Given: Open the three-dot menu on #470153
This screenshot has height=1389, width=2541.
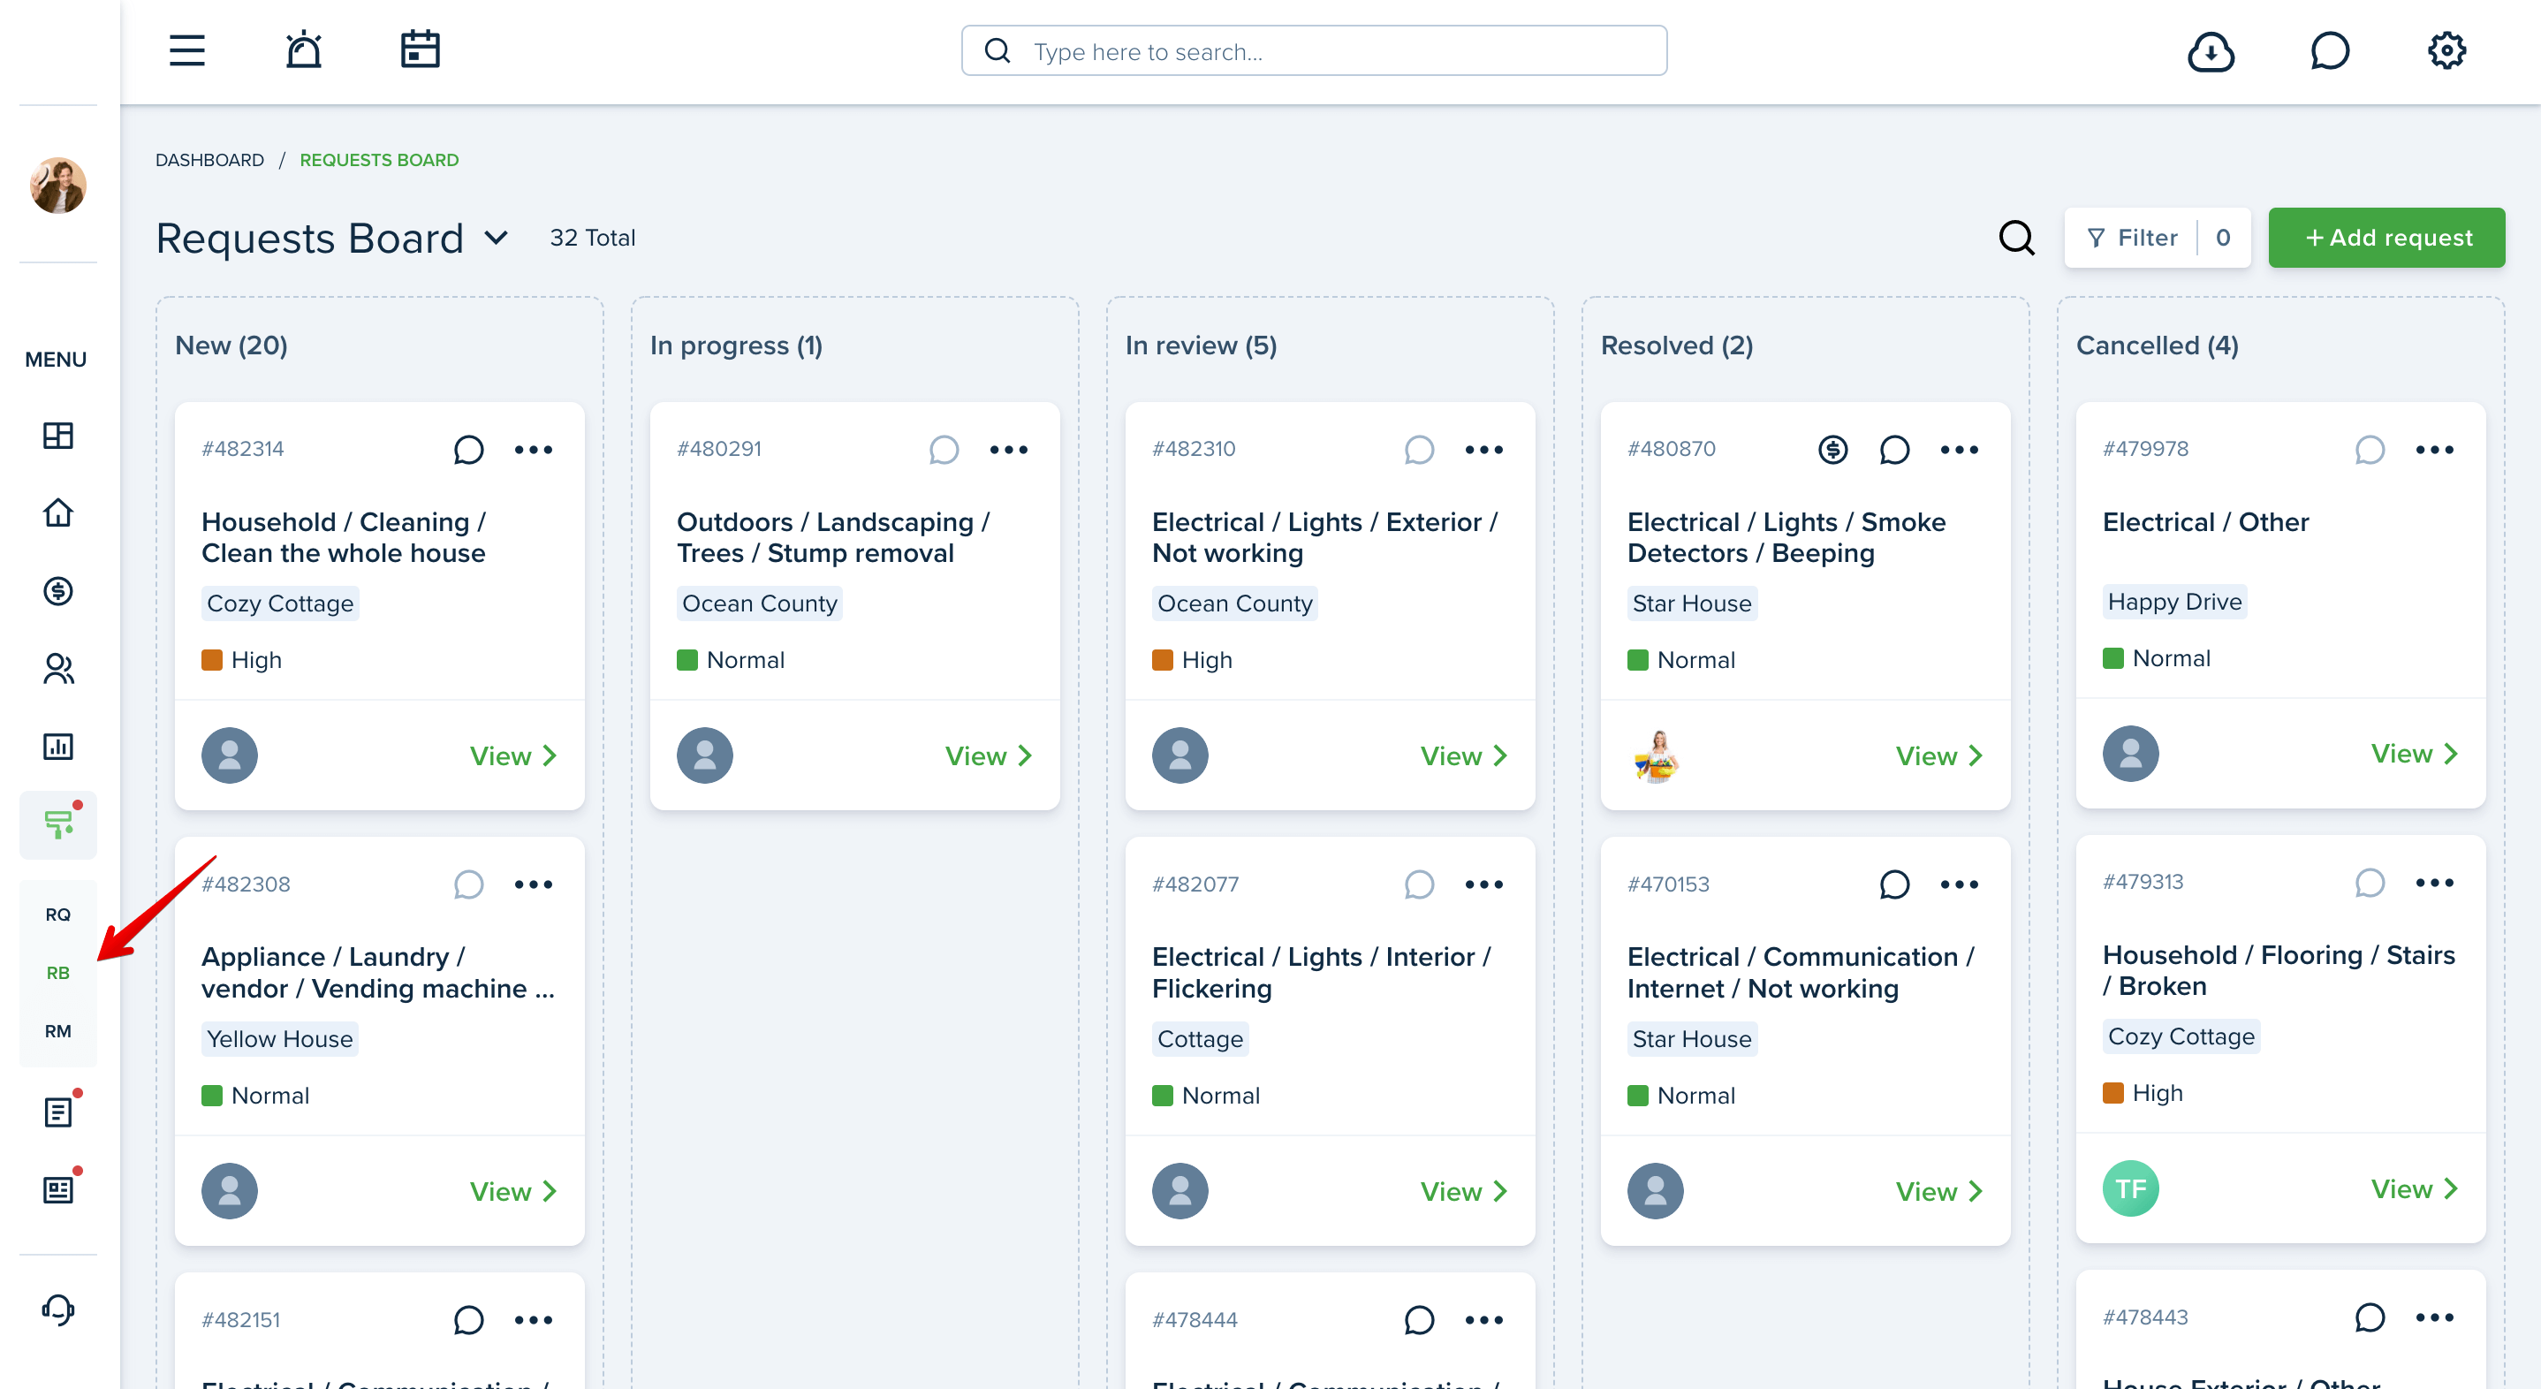Looking at the screenshot, I should pyautogui.click(x=1959, y=884).
